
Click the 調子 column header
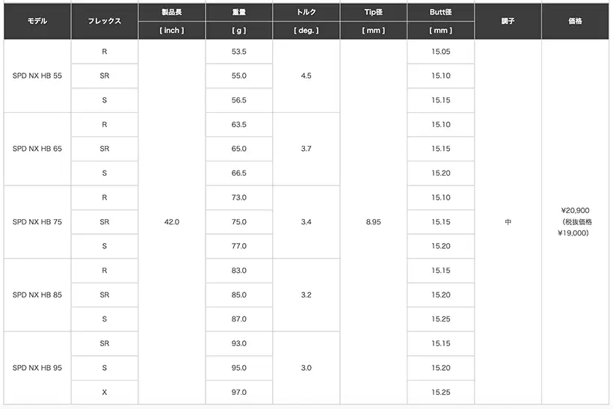click(508, 21)
